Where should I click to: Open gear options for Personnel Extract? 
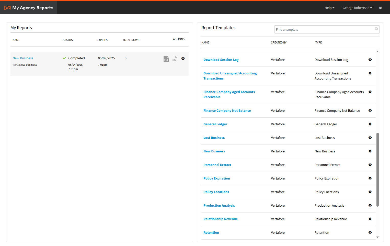tap(370, 165)
